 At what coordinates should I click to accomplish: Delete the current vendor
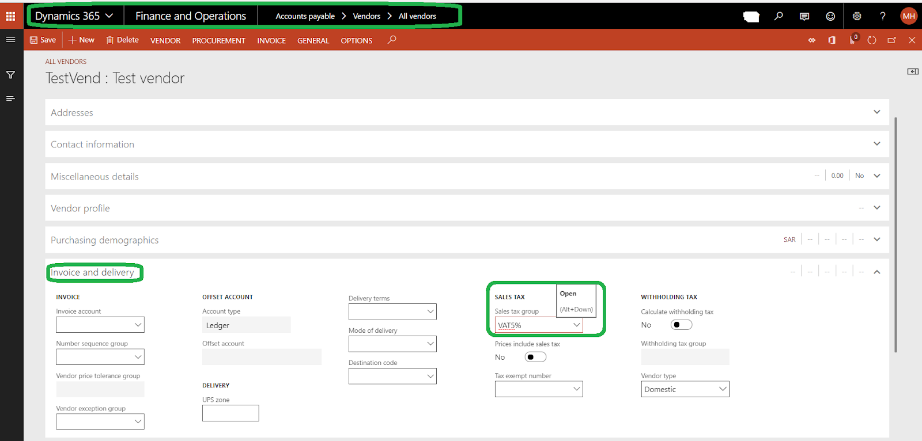122,40
